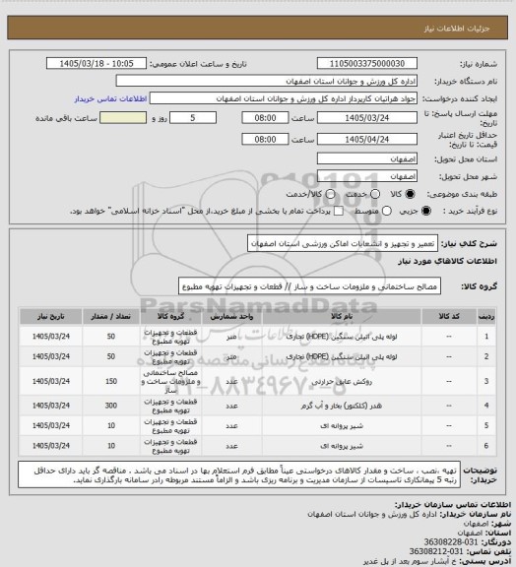The height and width of the screenshot is (567, 516).
Task: Click the گروه کالا column header
Action: coord(170,316)
